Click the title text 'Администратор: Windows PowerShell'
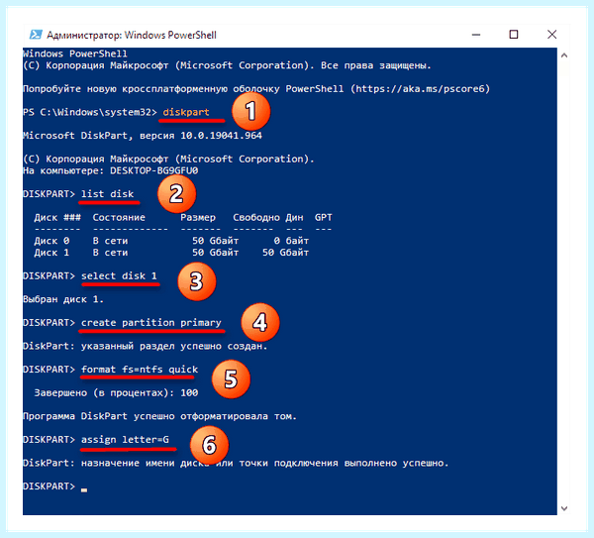This screenshot has height=538, width=594. 132,36
